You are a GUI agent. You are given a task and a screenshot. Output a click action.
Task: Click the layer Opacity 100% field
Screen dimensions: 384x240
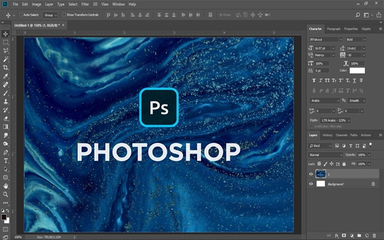(x=362, y=155)
